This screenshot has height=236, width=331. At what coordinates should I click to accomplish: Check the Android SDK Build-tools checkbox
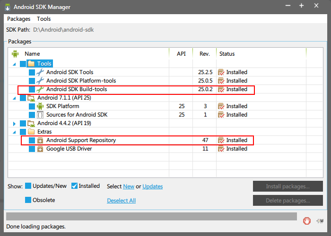pyautogui.click(x=32, y=89)
